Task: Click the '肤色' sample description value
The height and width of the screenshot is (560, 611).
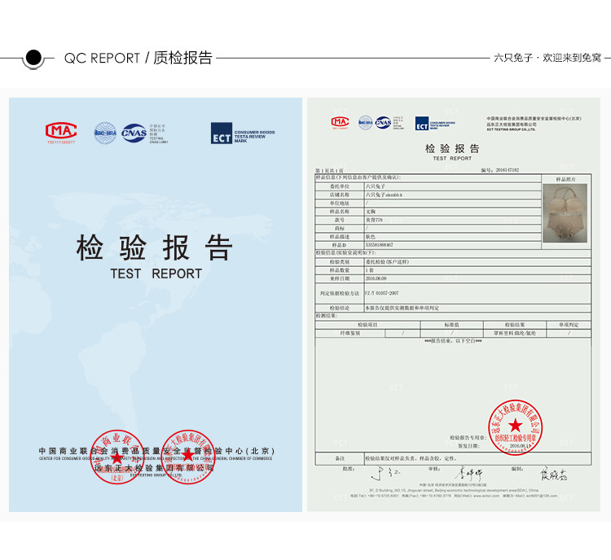Action: point(371,237)
